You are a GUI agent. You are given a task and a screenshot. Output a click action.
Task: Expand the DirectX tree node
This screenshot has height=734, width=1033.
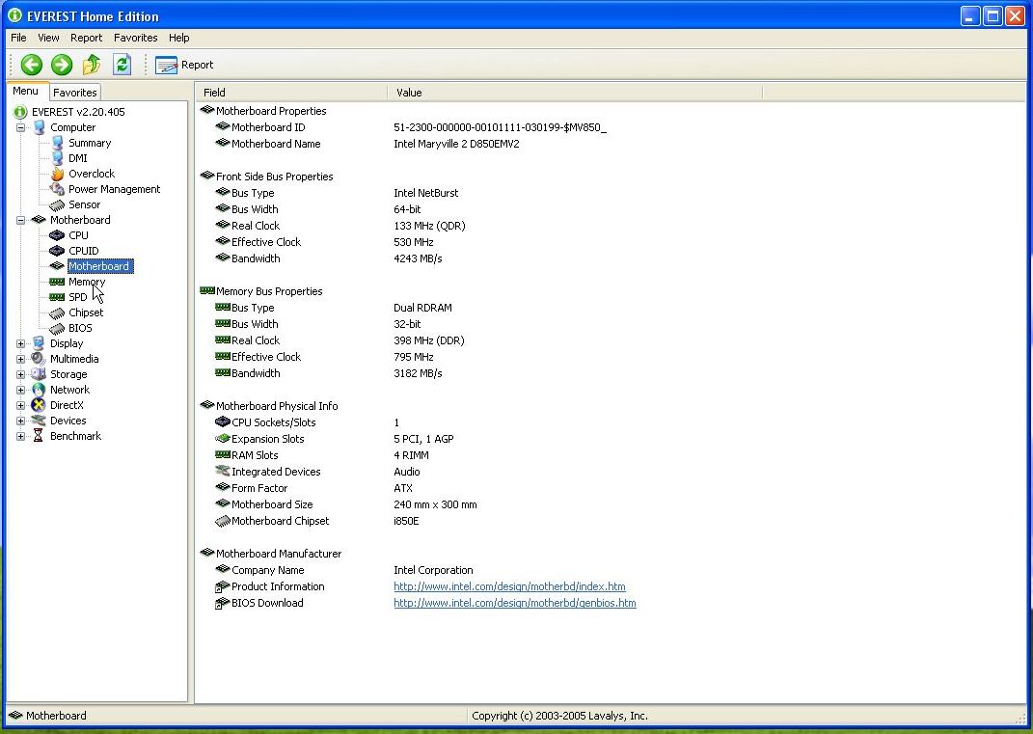pos(21,405)
